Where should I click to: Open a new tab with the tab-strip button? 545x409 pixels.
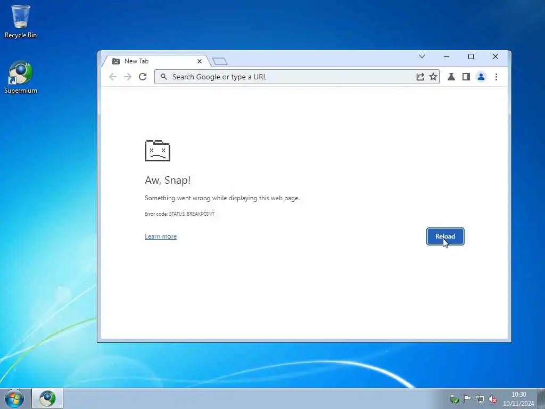pyautogui.click(x=220, y=62)
